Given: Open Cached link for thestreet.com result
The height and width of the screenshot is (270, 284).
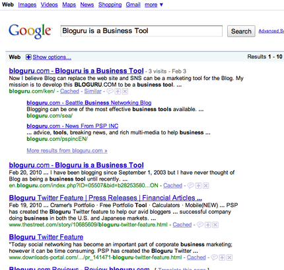Looking at the screenshot, I should [x=182, y=225].
